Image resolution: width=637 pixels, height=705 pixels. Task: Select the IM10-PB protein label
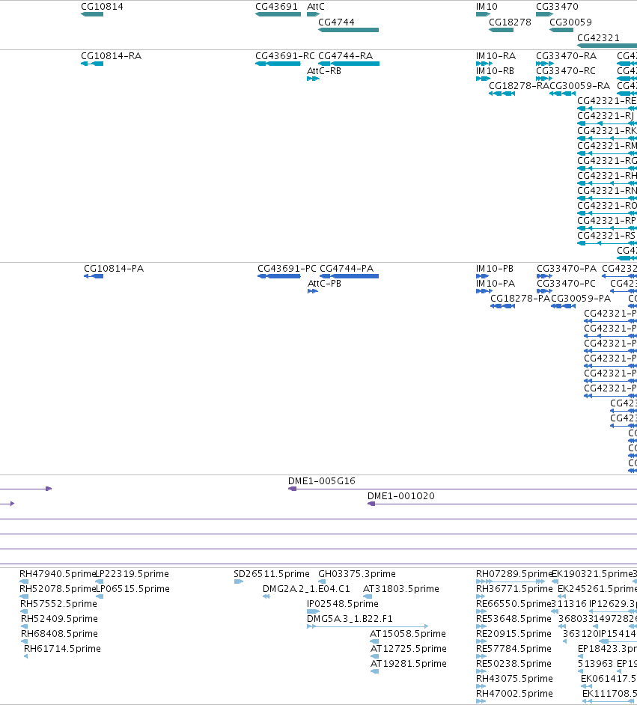click(x=495, y=269)
